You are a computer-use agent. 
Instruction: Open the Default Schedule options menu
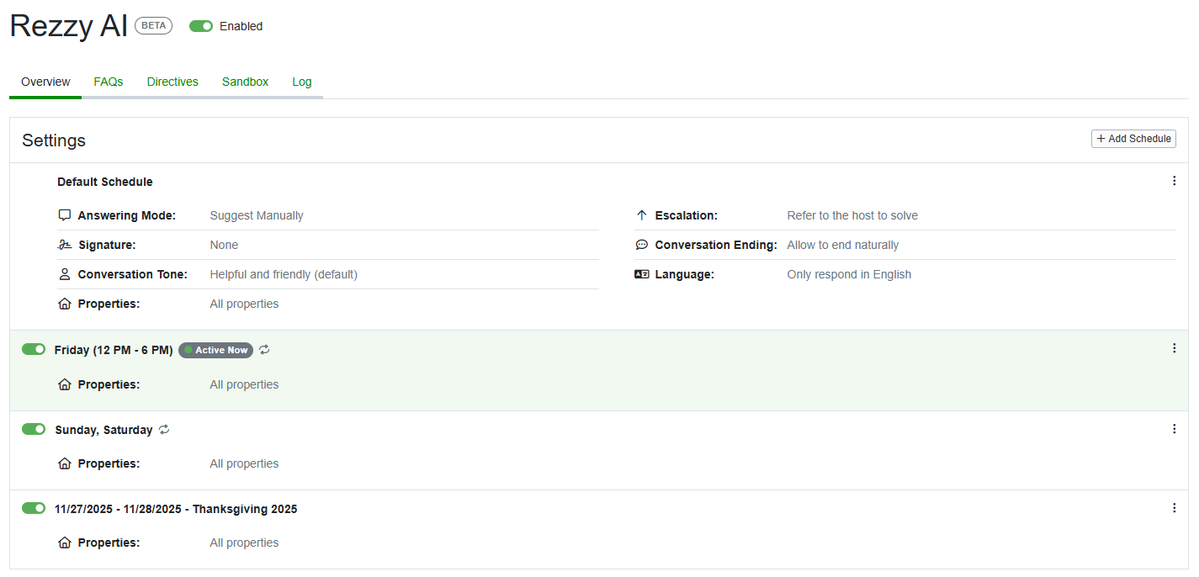point(1174,180)
